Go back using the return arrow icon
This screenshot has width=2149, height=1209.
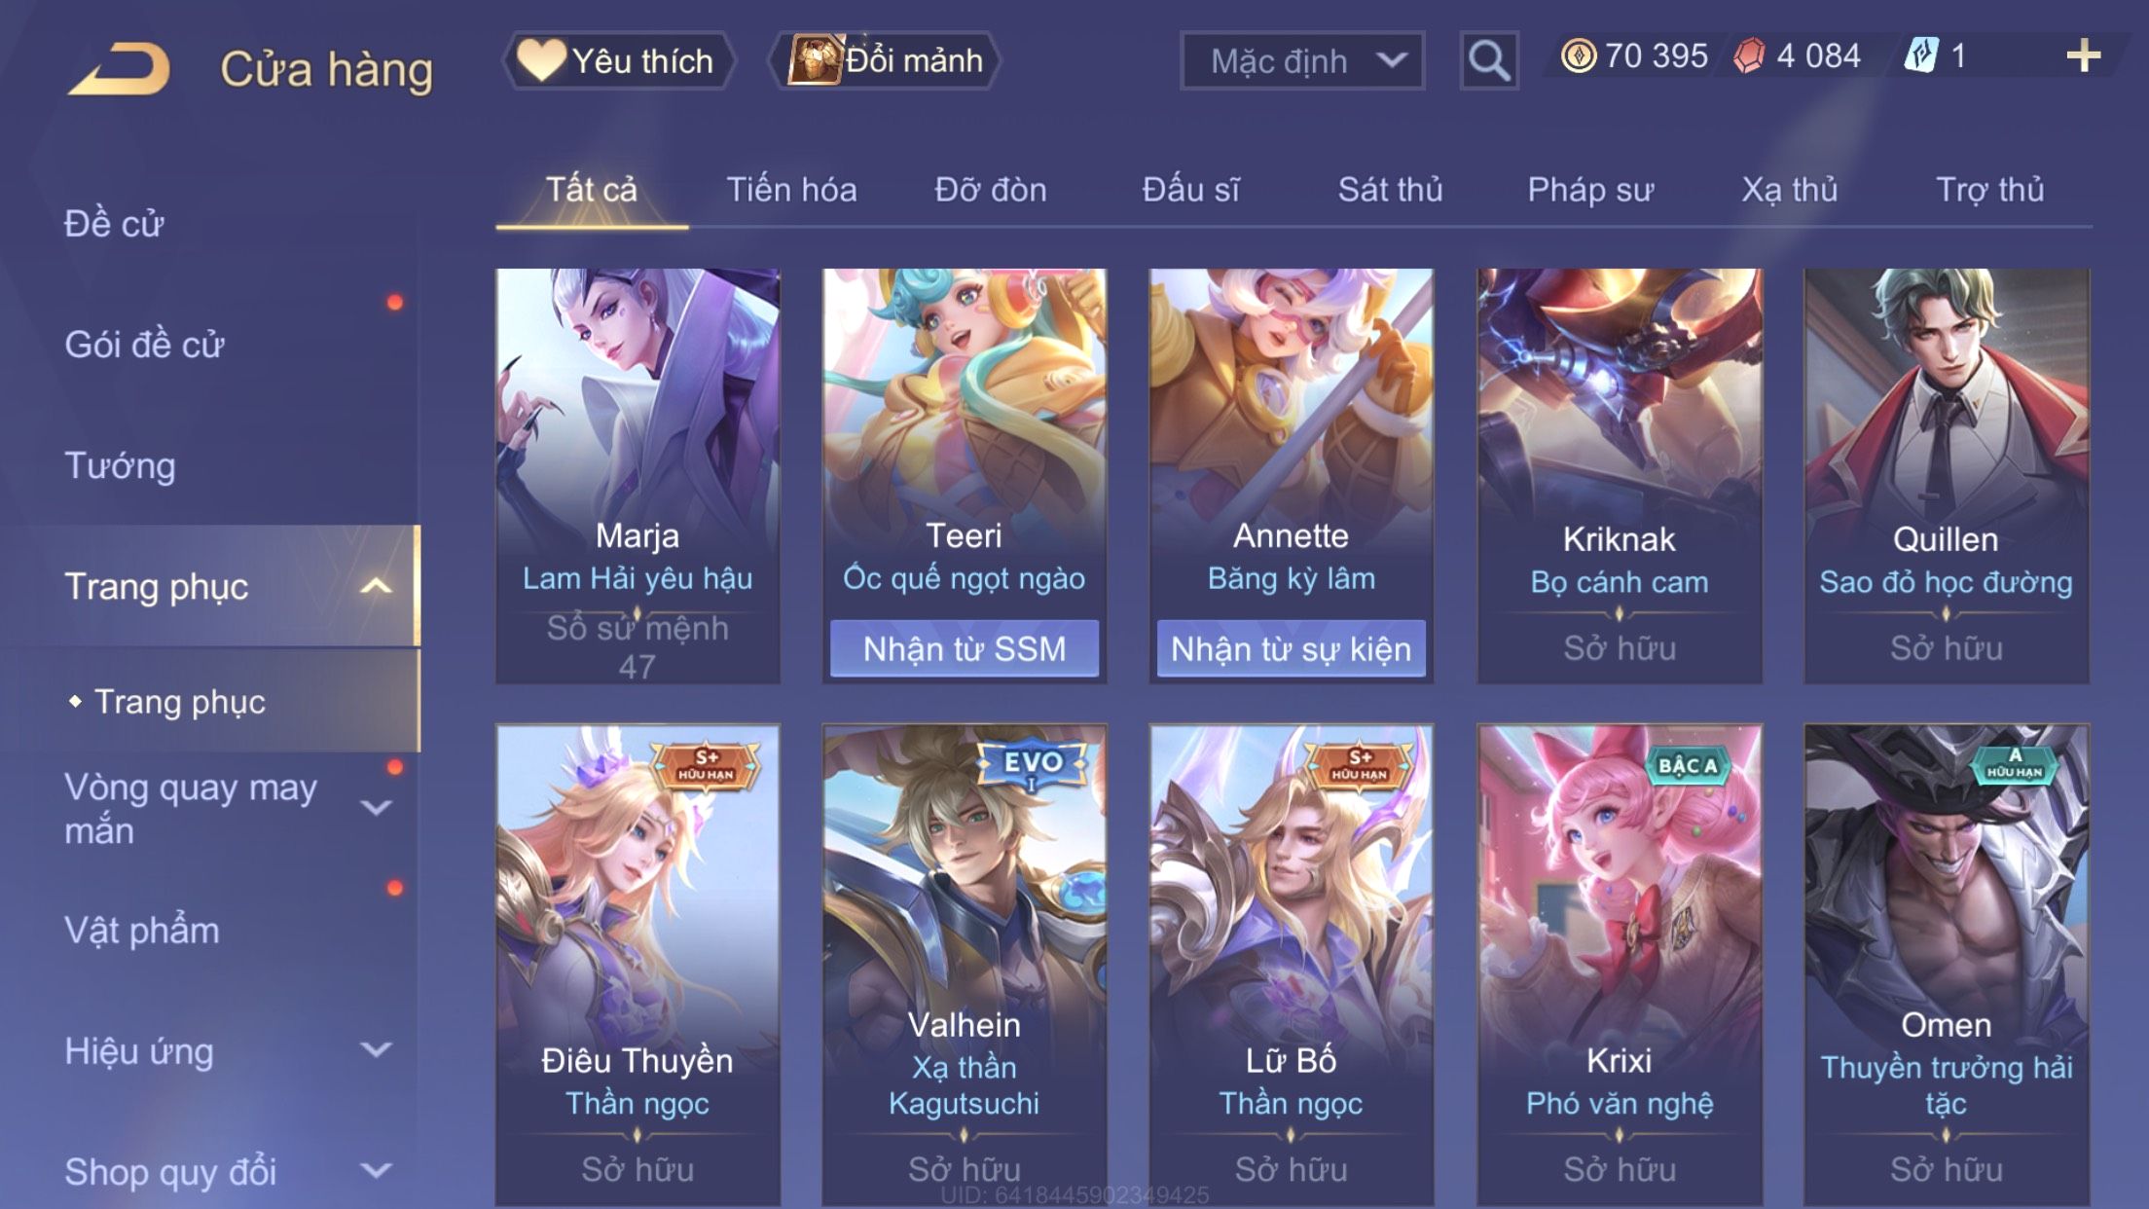pyautogui.click(x=119, y=68)
